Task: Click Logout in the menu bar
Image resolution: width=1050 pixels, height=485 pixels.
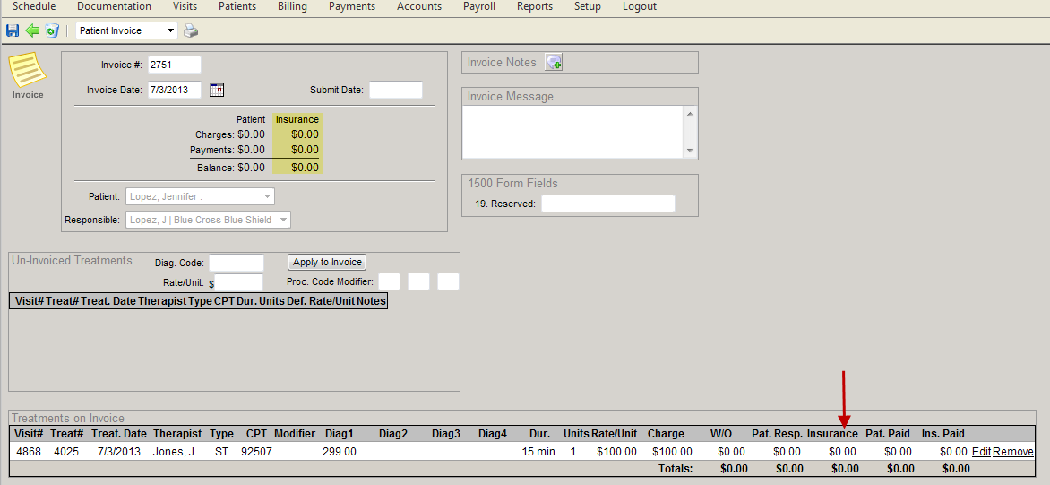Action: coord(640,6)
